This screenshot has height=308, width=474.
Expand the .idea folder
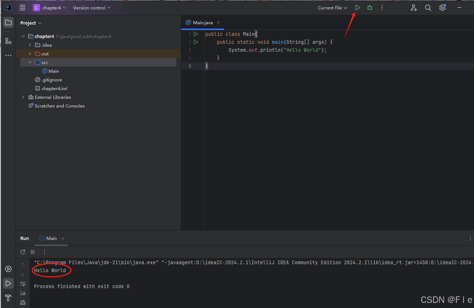(x=30, y=45)
